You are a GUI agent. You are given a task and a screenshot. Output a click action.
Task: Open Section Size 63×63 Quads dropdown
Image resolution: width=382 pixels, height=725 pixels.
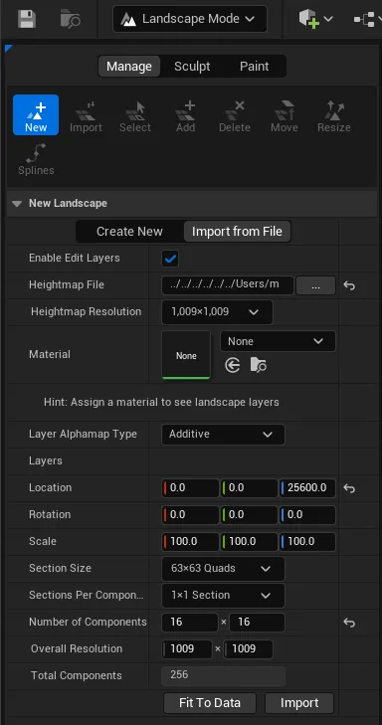click(x=224, y=569)
